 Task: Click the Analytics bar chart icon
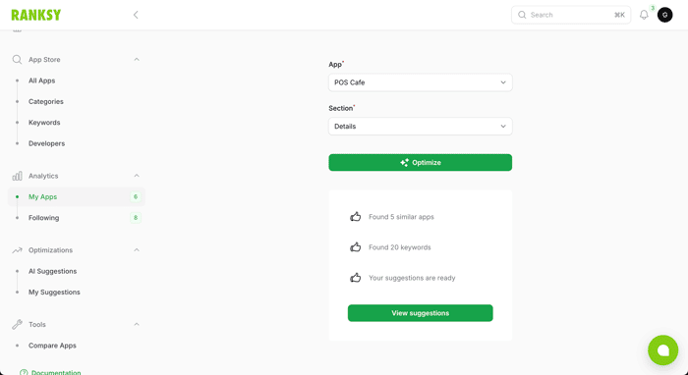click(x=17, y=176)
